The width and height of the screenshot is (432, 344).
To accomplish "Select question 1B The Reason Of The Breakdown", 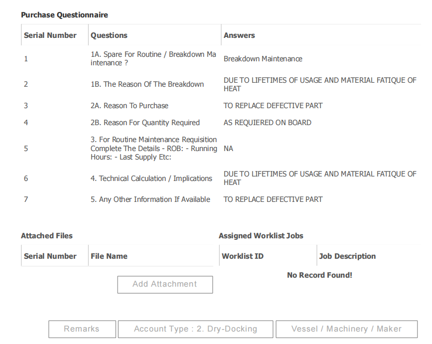I will pyautogui.click(x=147, y=84).
